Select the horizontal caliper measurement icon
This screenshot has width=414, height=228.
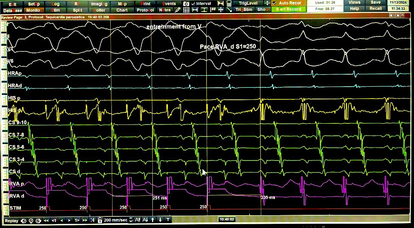click(x=195, y=9)
